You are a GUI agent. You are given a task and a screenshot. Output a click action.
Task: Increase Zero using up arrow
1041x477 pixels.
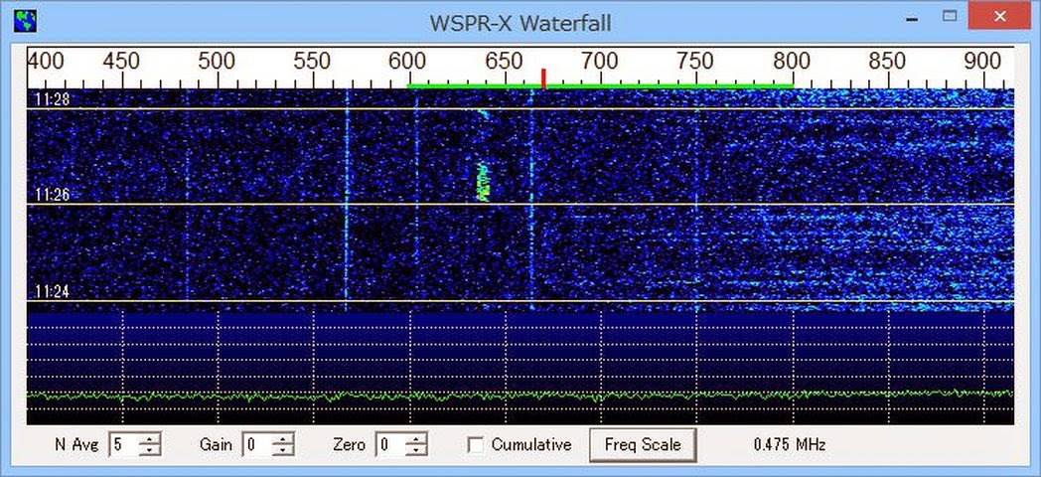416,439
